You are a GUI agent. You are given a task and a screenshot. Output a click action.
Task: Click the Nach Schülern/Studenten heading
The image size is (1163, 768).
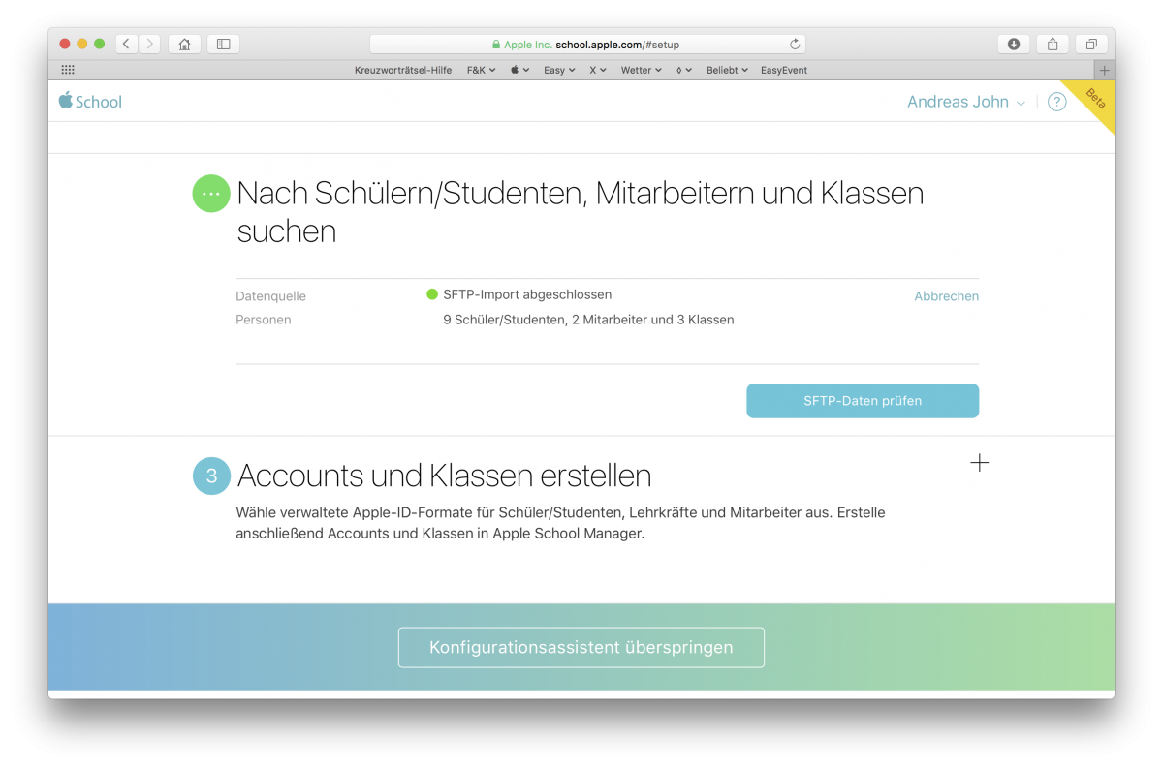tap(581, 212)
